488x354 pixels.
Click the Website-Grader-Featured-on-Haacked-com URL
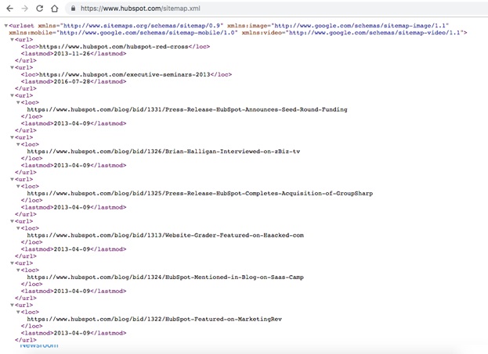[165, 235]
